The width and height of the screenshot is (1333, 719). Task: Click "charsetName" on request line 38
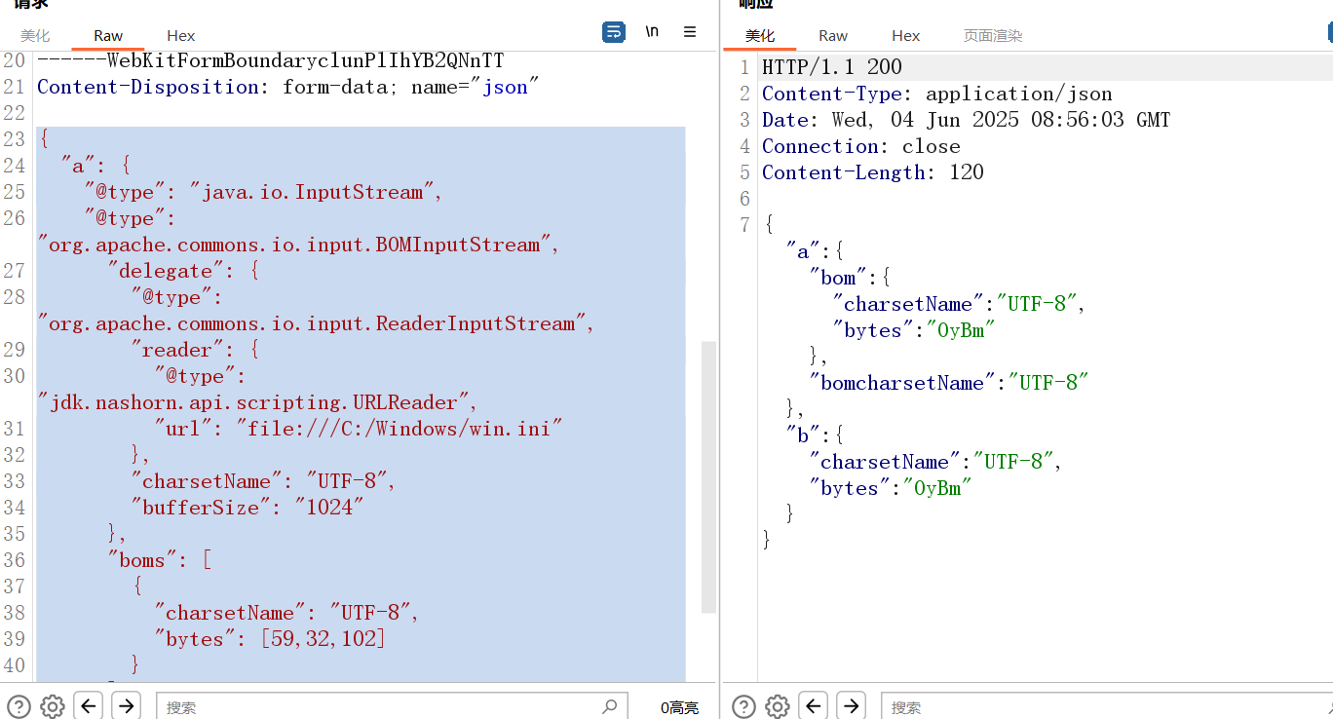pyautogui.click(x=230, y=613)
